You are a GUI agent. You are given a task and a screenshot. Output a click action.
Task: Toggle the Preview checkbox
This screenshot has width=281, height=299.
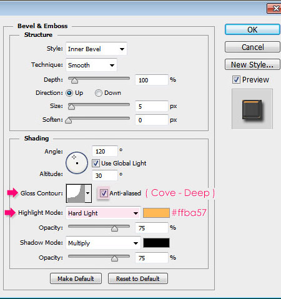(x=236, y=80)
